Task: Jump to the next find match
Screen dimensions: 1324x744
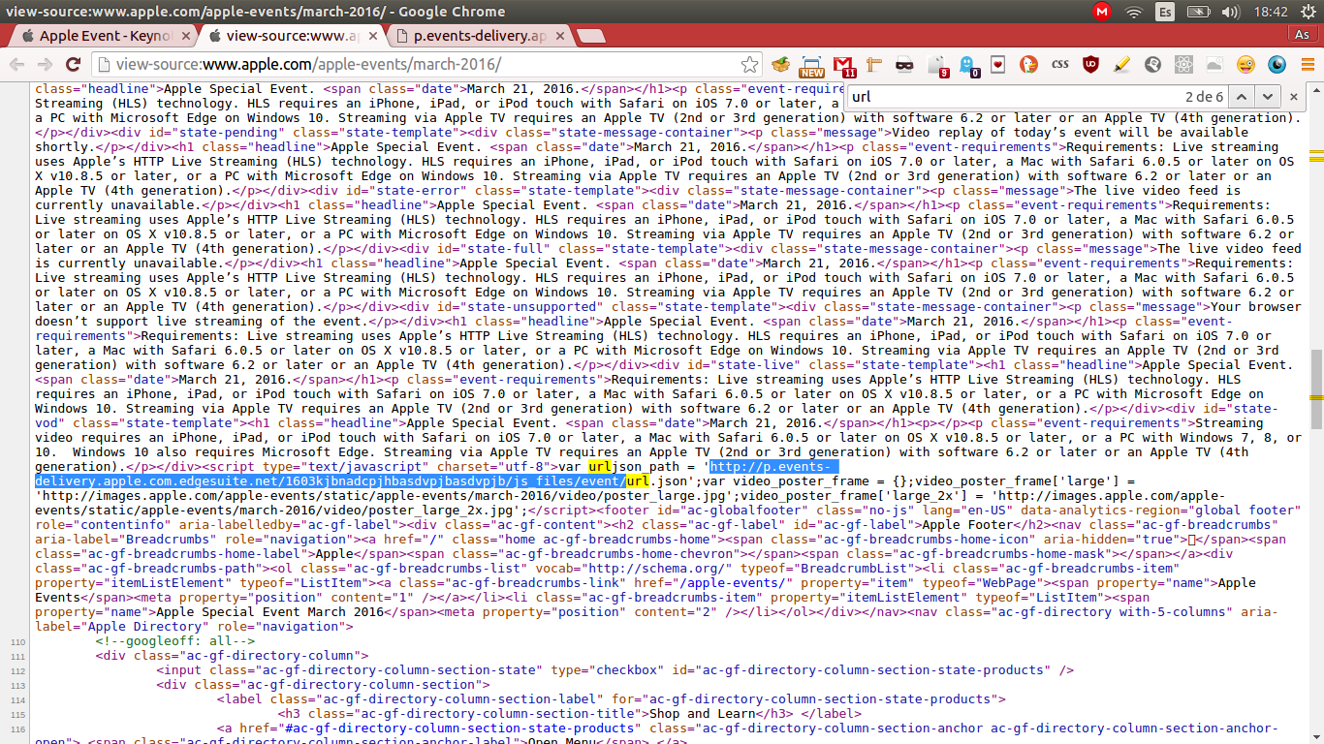Action: pos(1266,97)
